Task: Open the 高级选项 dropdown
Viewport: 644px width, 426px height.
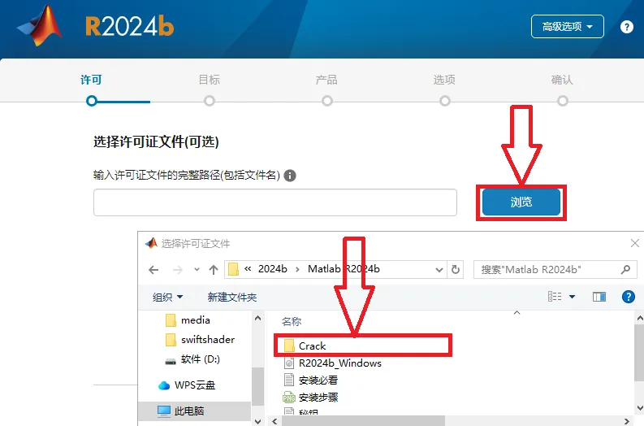Action: coord(567,26)
